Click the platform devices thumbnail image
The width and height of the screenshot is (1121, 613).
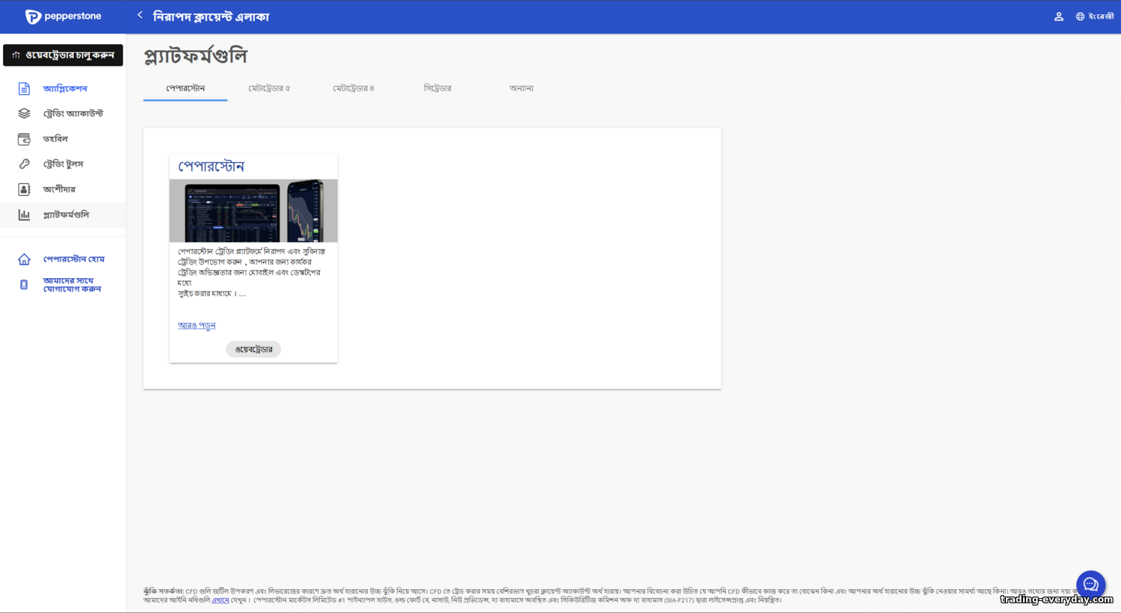253,211
